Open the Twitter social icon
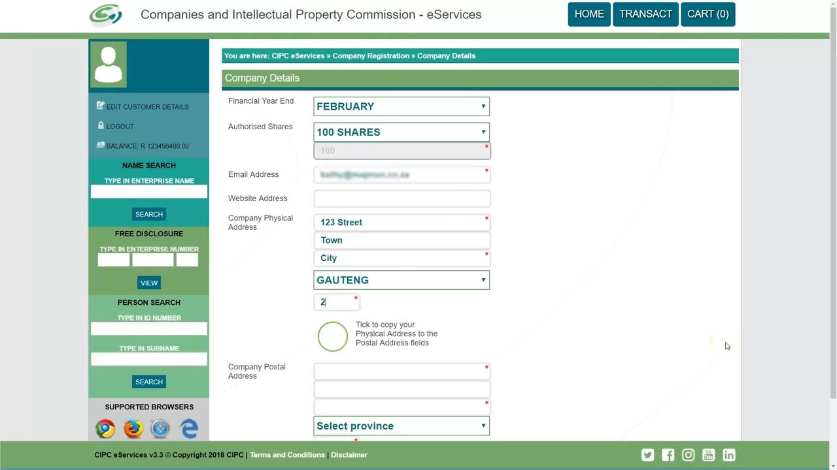Image resolution: width=837 pixels, height=470 pixels. pyautogui.click(x=647, y=455)
